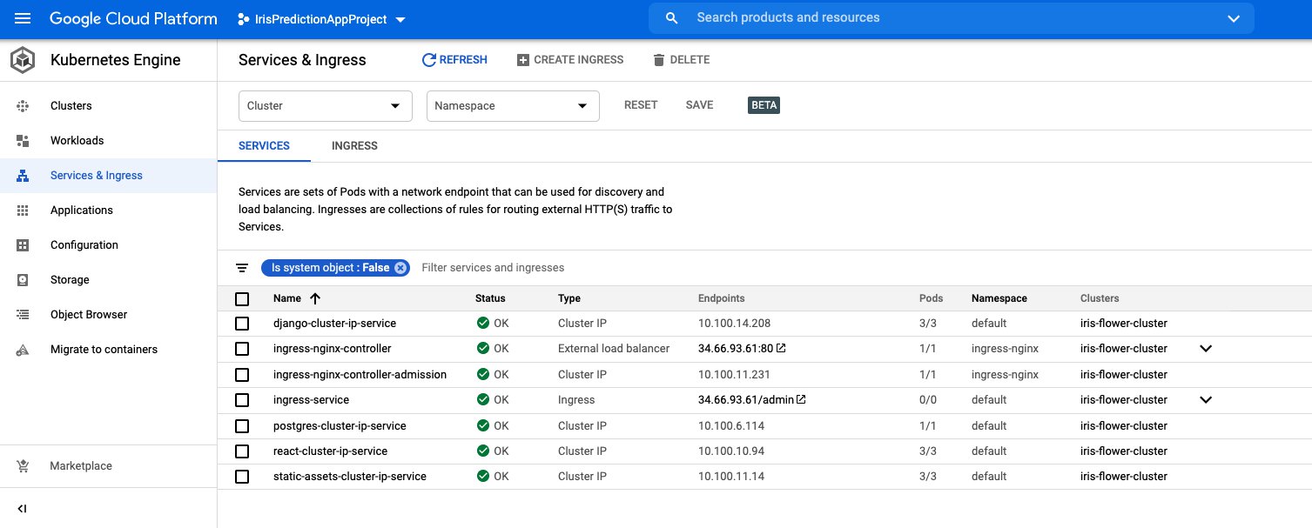The height and width of the screenshot is (528, 1312).
Task: Open Migrate to containers icon
Action: click(x=23, y=350)
